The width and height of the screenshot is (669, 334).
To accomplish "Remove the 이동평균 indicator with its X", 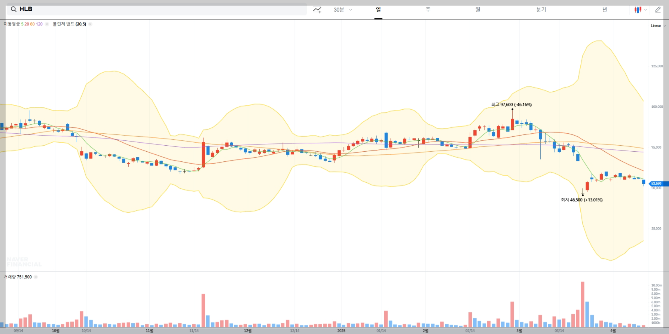I will (x=47, y=24).
